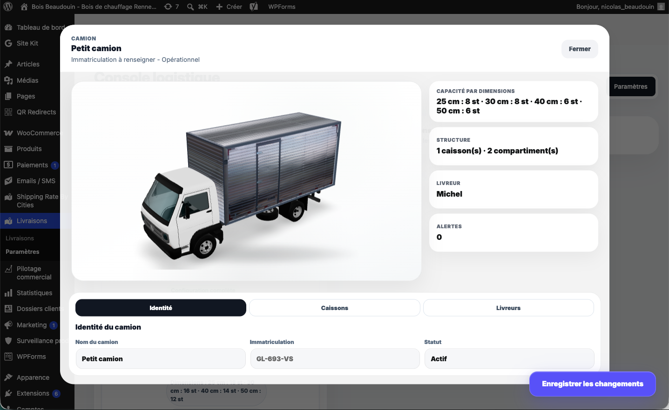Click the Articles pushpin icon
Screen dimensions: 669x410
[x=8, y=64]
